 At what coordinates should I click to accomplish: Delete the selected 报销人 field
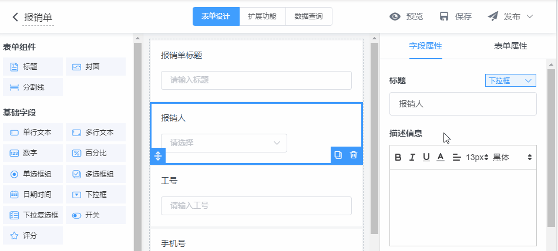354,155
